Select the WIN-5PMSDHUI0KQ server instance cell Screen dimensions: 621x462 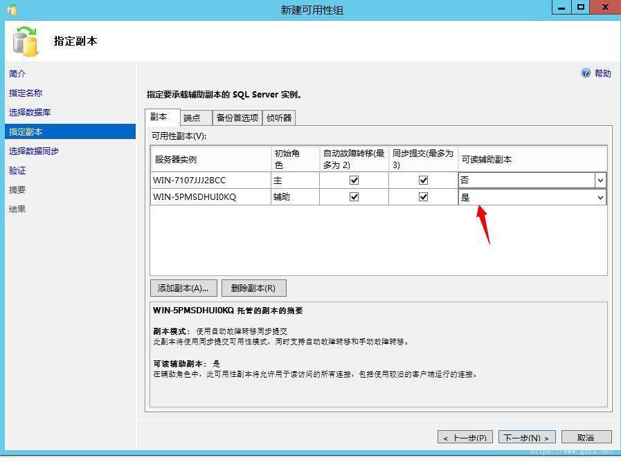(x=210, y=197)
